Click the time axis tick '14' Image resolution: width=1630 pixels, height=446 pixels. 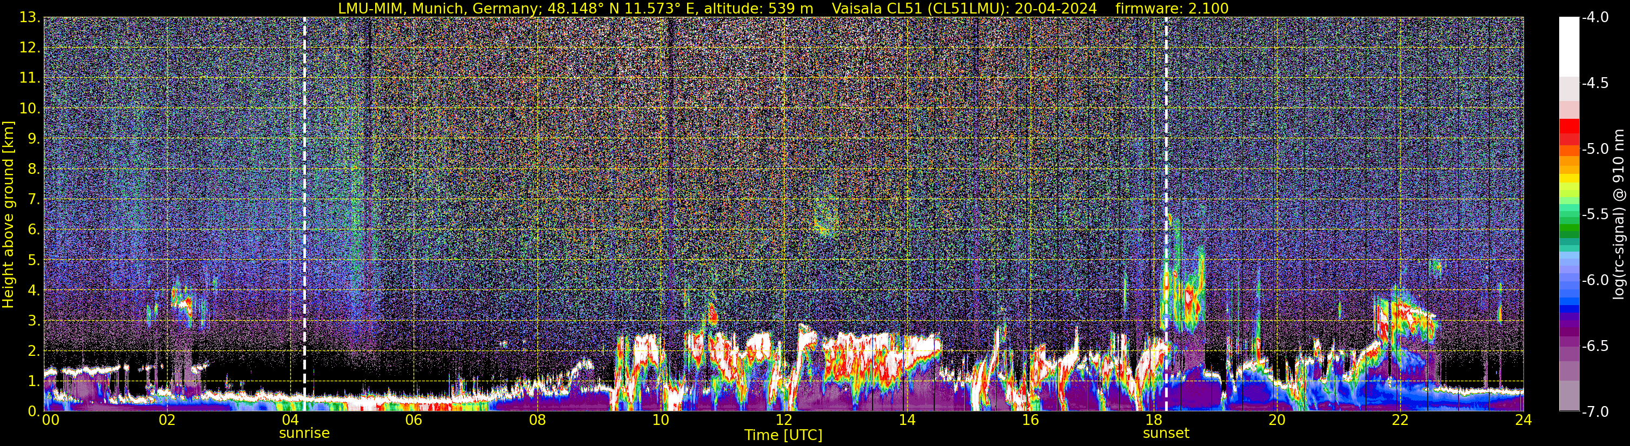point(907,421)
